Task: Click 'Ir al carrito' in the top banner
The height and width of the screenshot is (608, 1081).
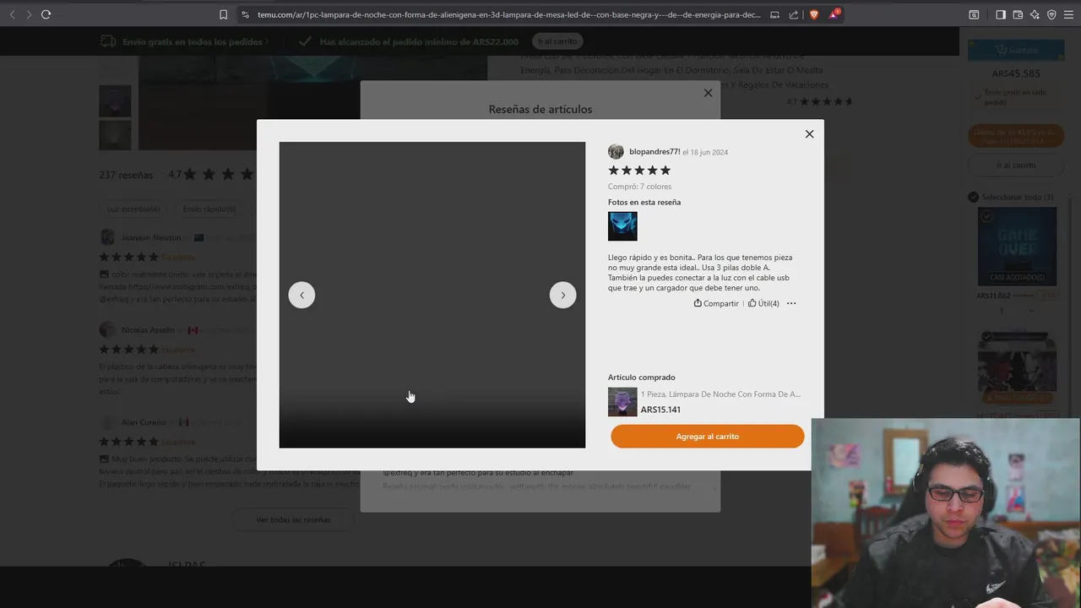Action: (x=558, y=41)
